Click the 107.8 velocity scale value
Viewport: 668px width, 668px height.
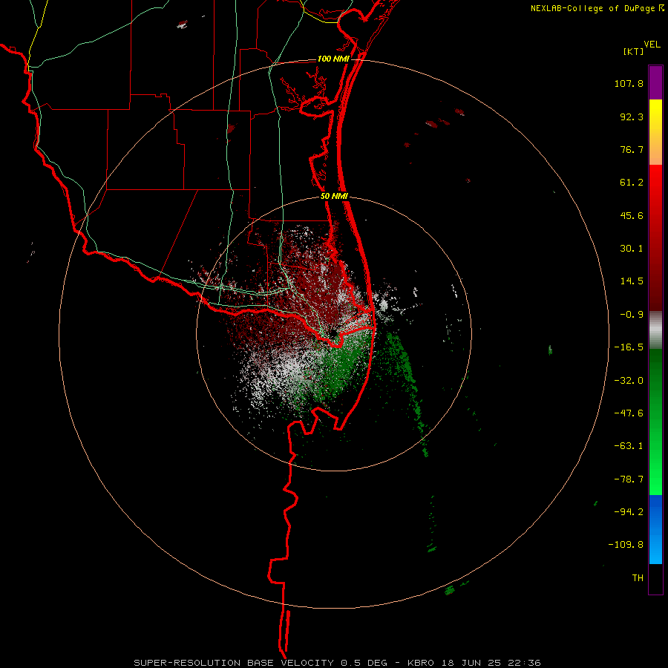629,83
